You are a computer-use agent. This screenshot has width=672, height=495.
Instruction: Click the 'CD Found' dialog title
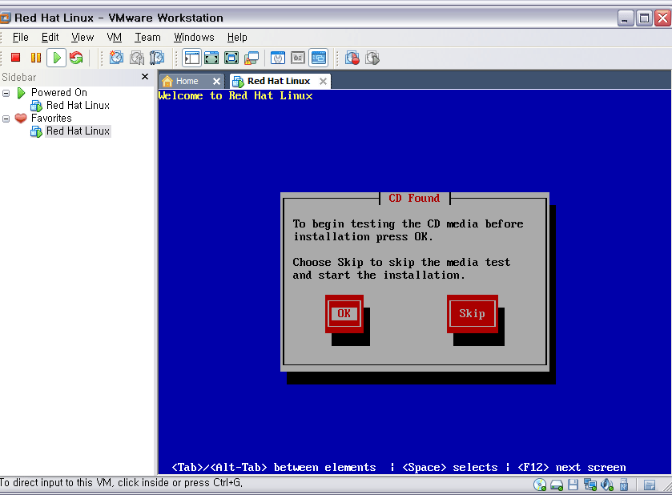pos(414,198)
